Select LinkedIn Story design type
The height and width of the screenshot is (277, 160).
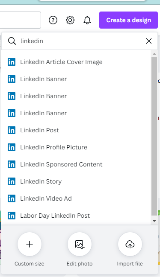76,181
